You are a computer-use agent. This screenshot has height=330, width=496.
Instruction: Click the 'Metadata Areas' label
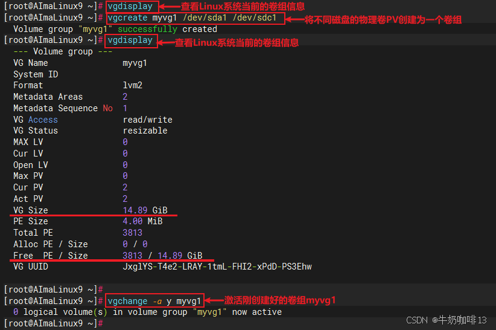point(48,97)
